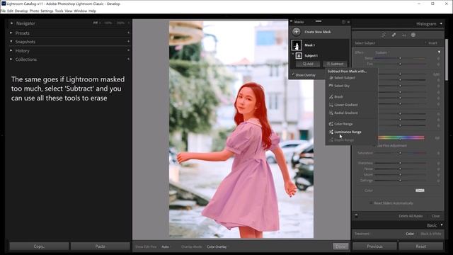453x255 pixels.
Task: Click the Add button under Subject 1
Action: click(308, 64)
